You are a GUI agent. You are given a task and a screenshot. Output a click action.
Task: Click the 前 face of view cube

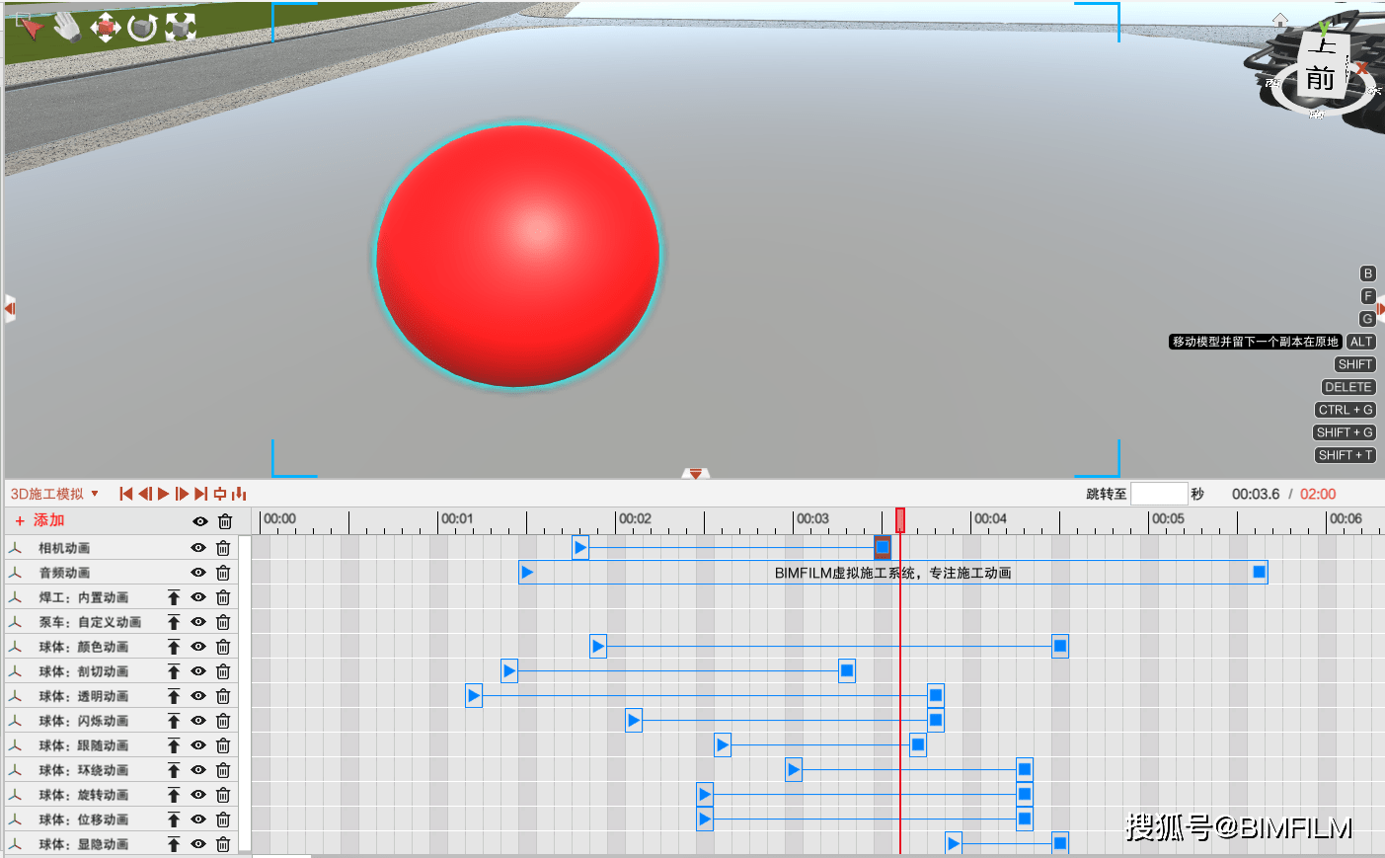(1320, 79)
